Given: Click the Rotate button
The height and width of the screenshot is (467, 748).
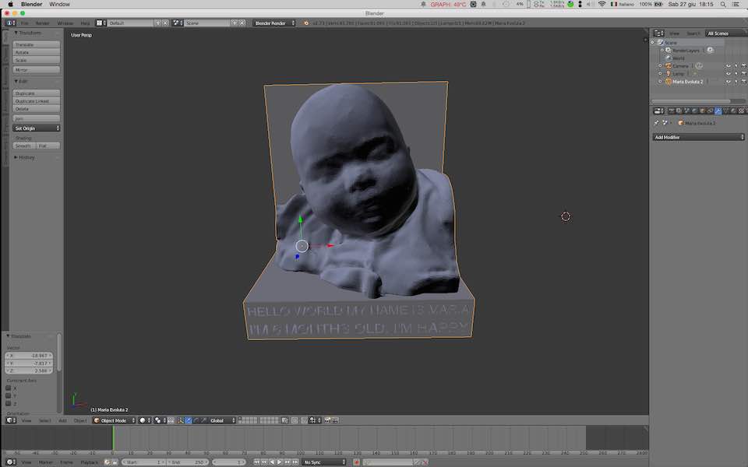Looking at the screenshot, I should [37, 52].
